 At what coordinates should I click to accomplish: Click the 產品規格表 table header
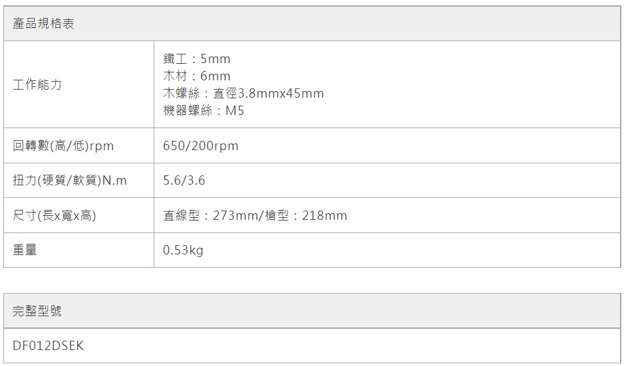click(x=44, y=24)
